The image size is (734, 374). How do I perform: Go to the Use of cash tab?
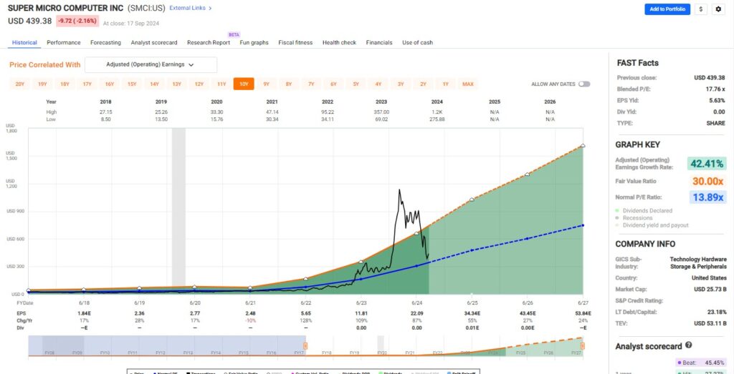418,42
